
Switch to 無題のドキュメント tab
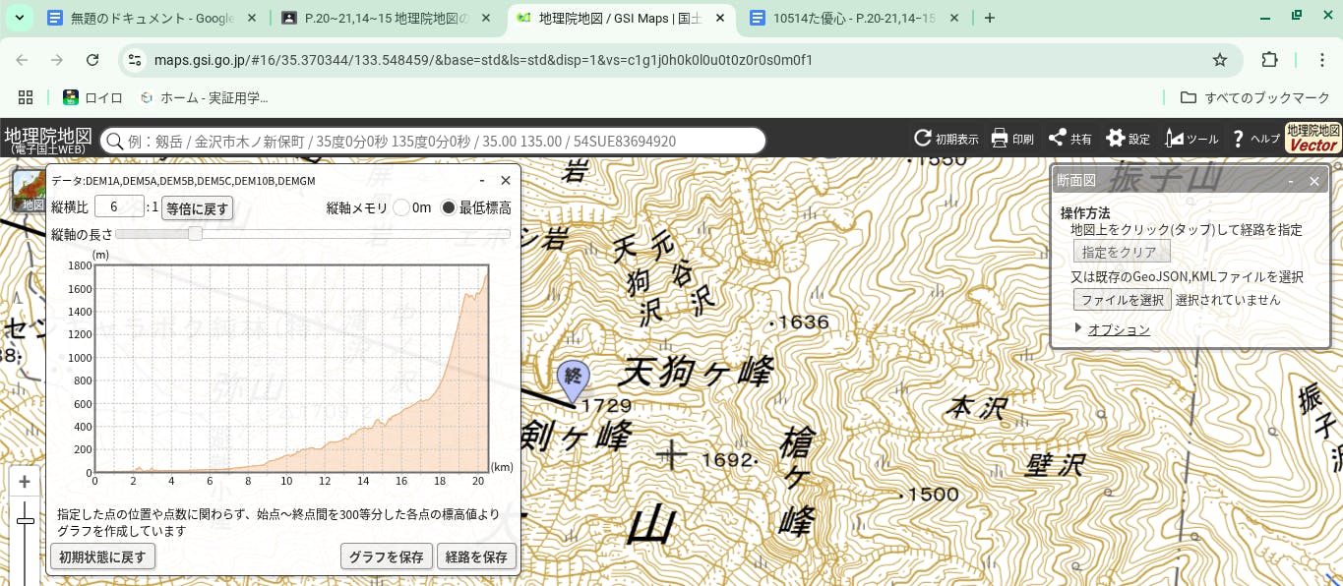click(148, 18)
